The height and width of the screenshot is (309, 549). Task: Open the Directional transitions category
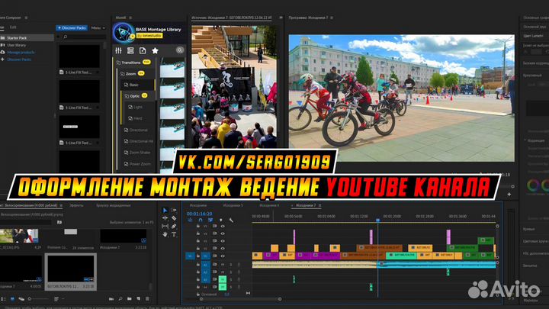click(136, 130)
